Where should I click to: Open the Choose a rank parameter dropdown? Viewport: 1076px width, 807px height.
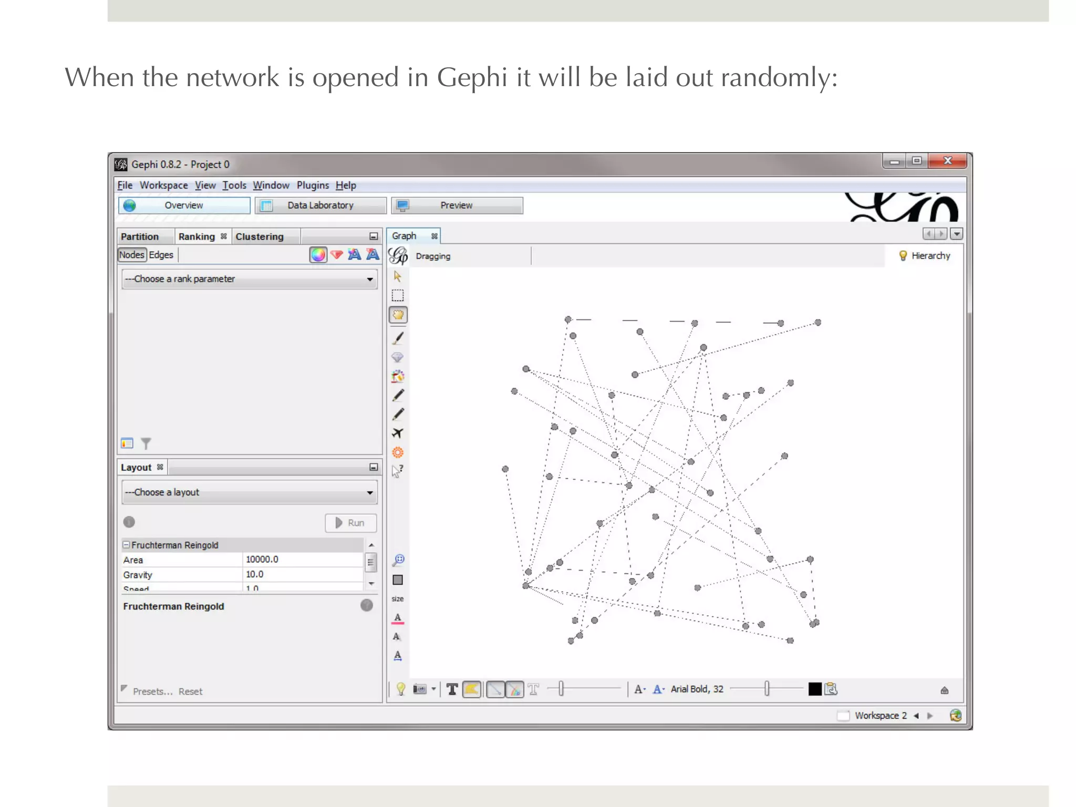click(250, 279)
